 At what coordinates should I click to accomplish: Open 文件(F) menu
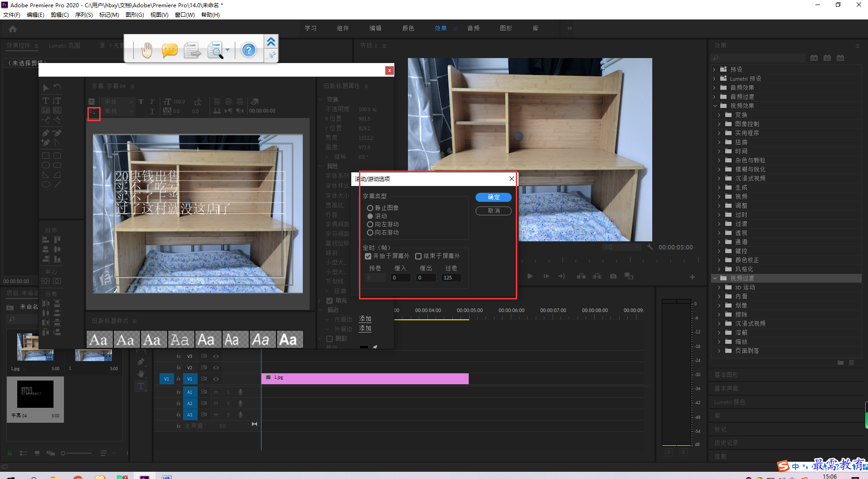tap(12, 15)
